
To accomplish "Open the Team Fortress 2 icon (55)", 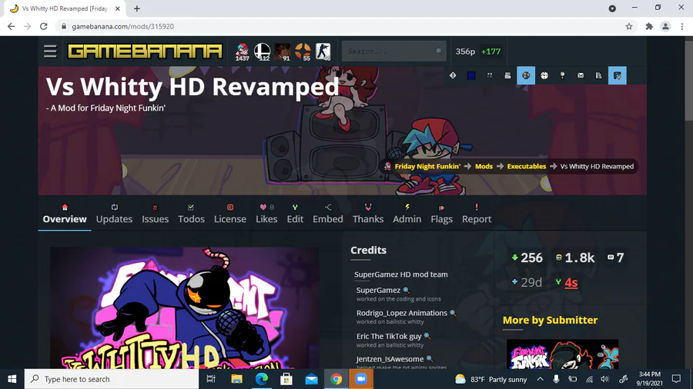I will (303, 52).
